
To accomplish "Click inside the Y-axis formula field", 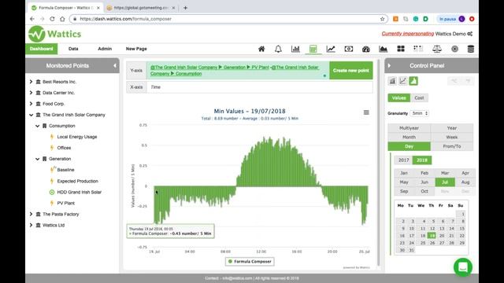I will pos(238,70).
